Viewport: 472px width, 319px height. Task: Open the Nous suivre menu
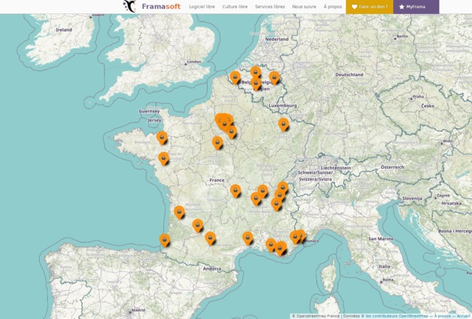[x=304, y=7]
